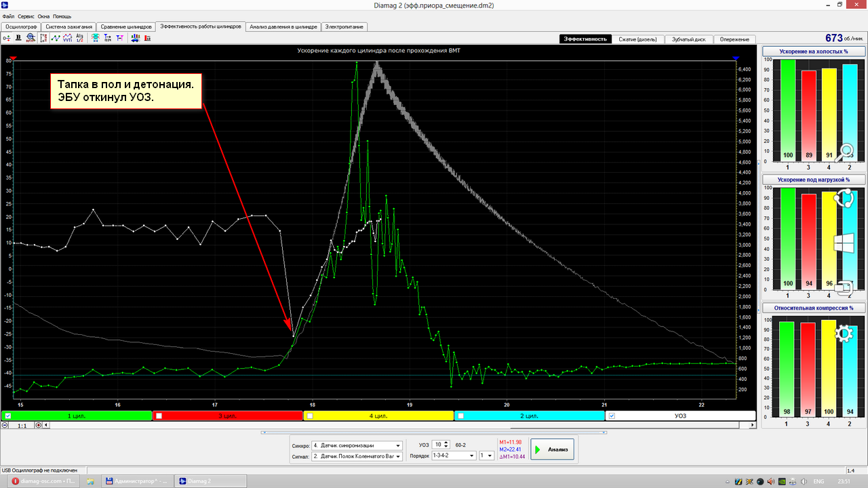
Task: Click the settings gear charm icon
Action: pyautogui.click(x=845, y=333)
